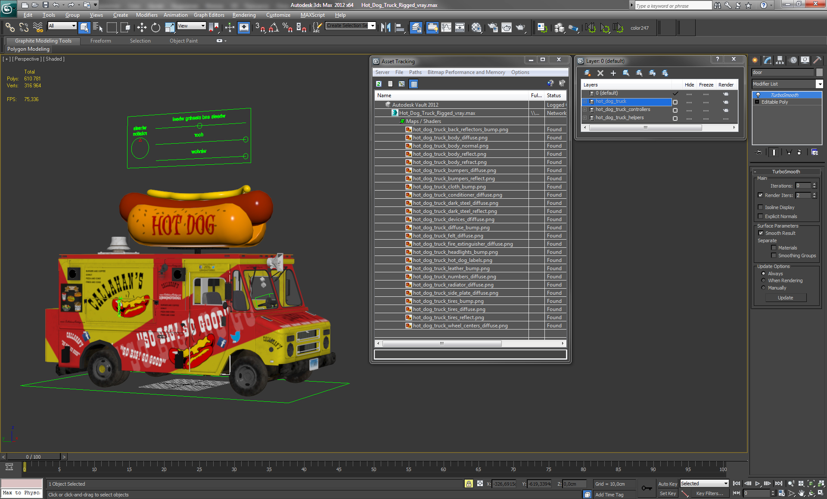
Task: Open Paths menu in Asset Tracking
Action: pyautogui.click(x=415, y=72)
